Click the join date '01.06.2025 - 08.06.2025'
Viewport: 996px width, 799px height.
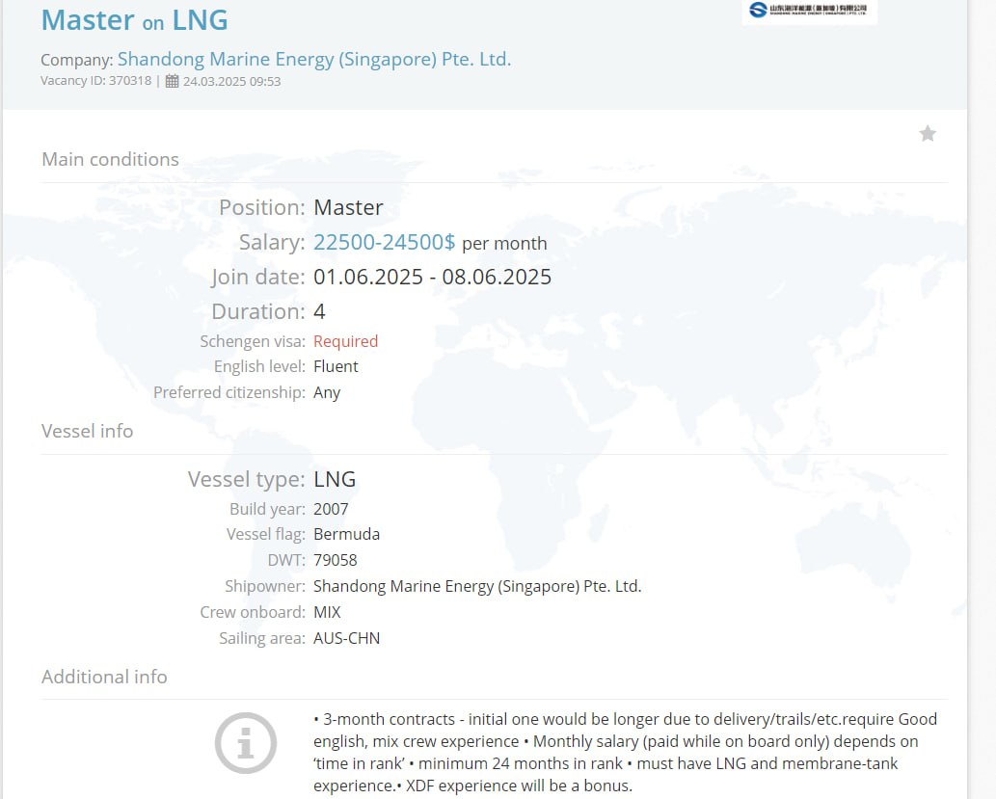pyautogui.click(x=432, y=277)
